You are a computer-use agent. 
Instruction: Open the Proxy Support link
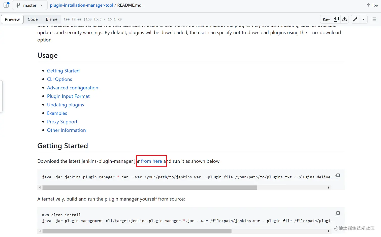62,122
